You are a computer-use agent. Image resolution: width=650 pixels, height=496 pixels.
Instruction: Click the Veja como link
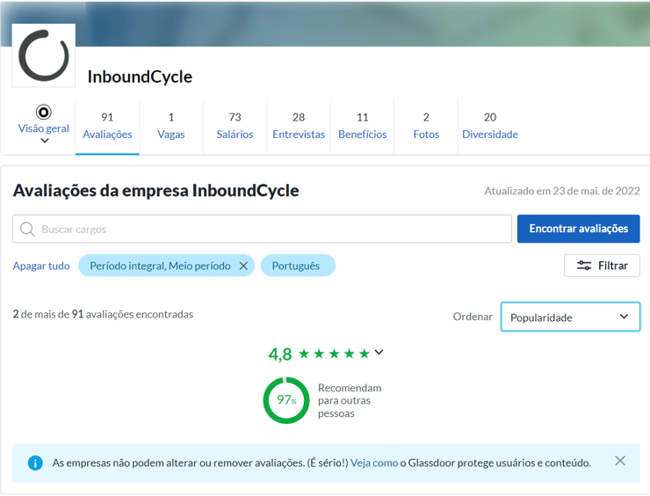pyautogui.click(x=374, y=463)
